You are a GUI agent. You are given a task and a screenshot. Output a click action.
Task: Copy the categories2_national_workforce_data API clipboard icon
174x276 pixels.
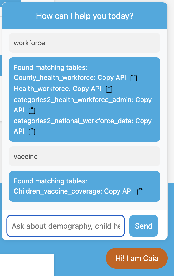[x=32, y=131]
